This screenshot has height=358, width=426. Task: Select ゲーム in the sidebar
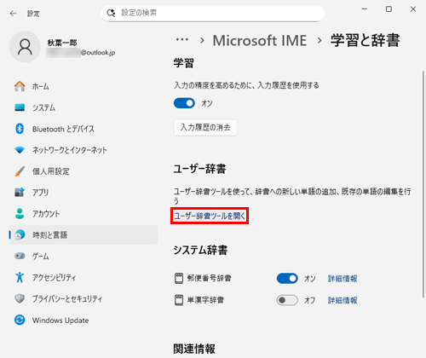pyautogui.click(x=83, y=256)
